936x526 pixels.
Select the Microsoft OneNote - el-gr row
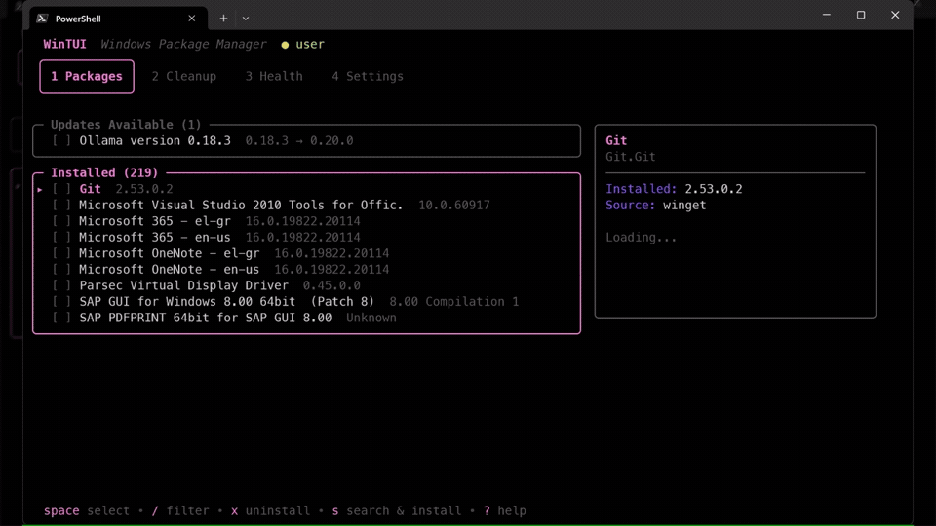(306, 253)
